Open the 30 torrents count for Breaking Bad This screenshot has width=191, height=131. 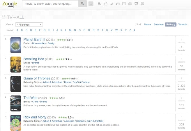pos(181,68)
